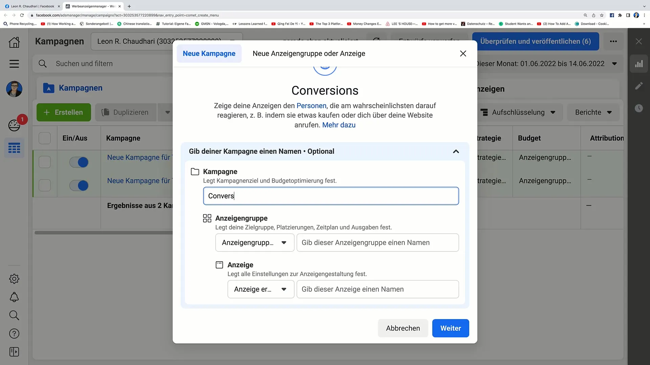This screenshot has width=650, height=365.
Task: Bookmark this page with the star icon
Action: 602,15
